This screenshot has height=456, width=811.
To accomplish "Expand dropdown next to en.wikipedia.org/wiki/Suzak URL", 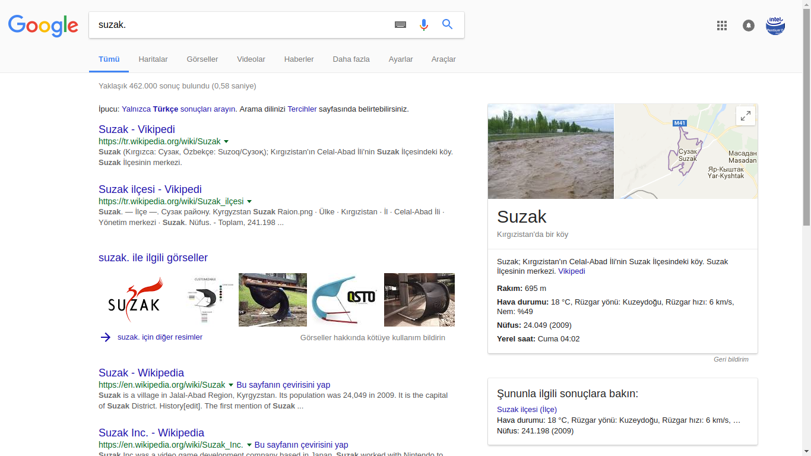I will (231, 385).
